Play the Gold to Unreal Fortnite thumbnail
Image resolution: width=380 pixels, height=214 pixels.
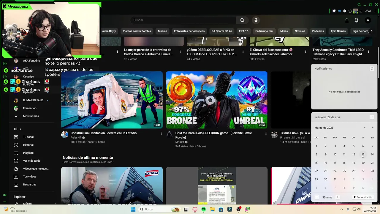coord(217,100)
